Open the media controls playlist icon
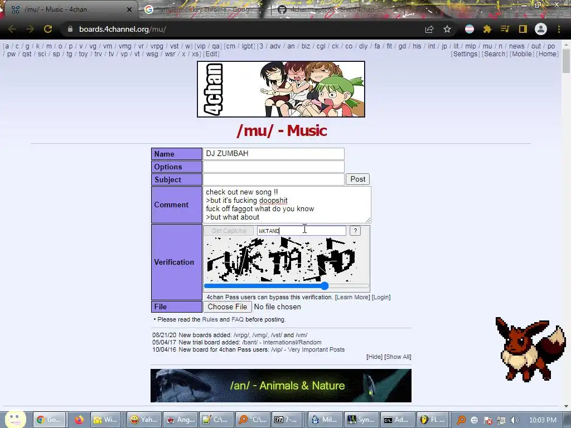Viewport: 571px width, 428px height. (505, 29)
